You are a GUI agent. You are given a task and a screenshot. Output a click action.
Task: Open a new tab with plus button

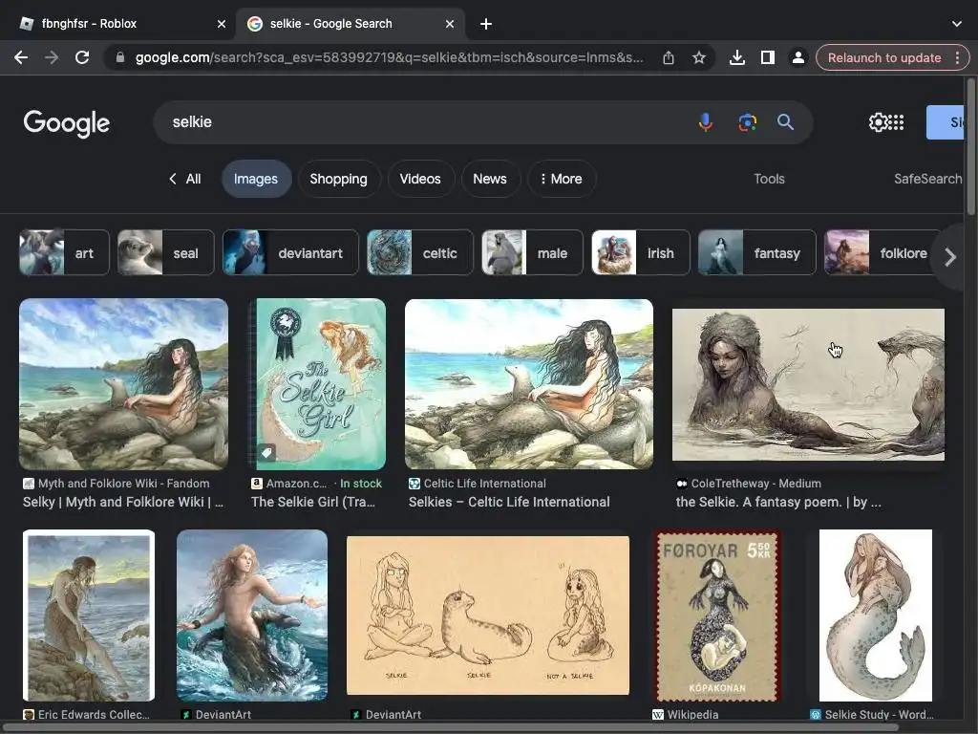coord(486,24)
